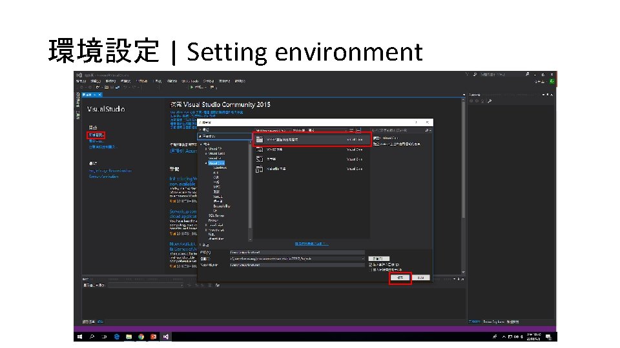Select the empty project template icon
This screenshot has height=348, width=620.
point(260,159)
